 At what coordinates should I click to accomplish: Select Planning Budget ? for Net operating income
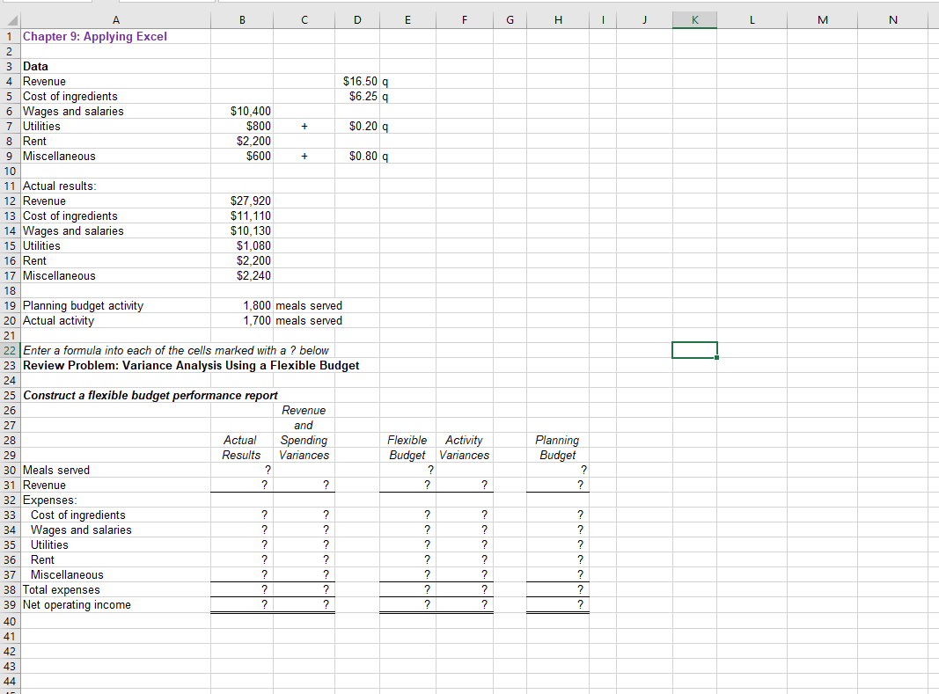(558, 605)
